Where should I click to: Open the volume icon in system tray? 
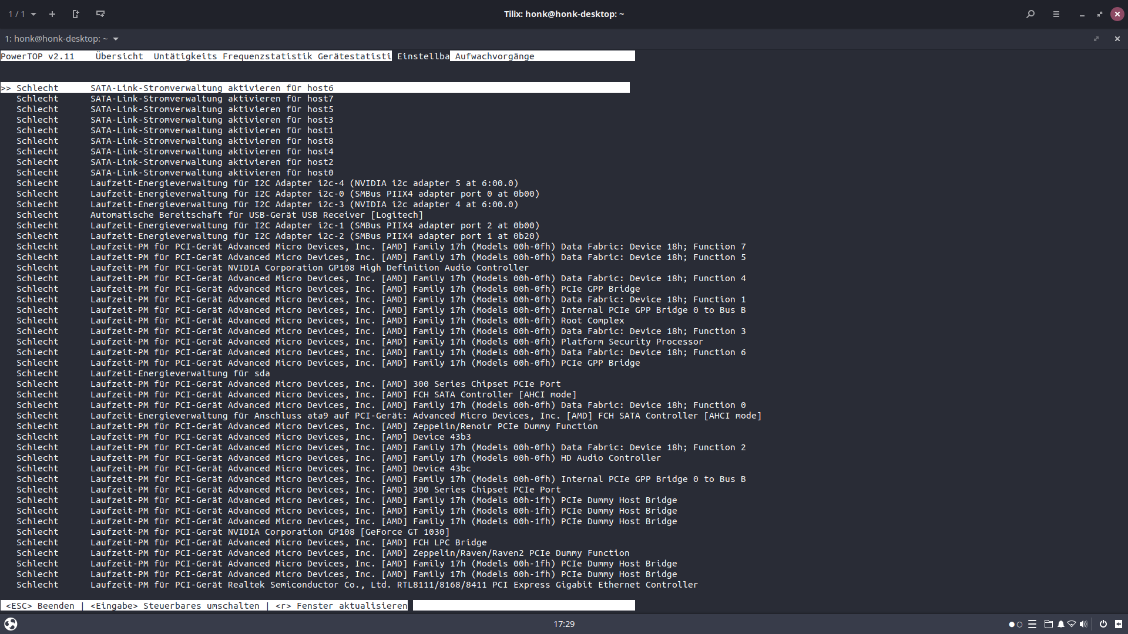tap(1083, 624)
